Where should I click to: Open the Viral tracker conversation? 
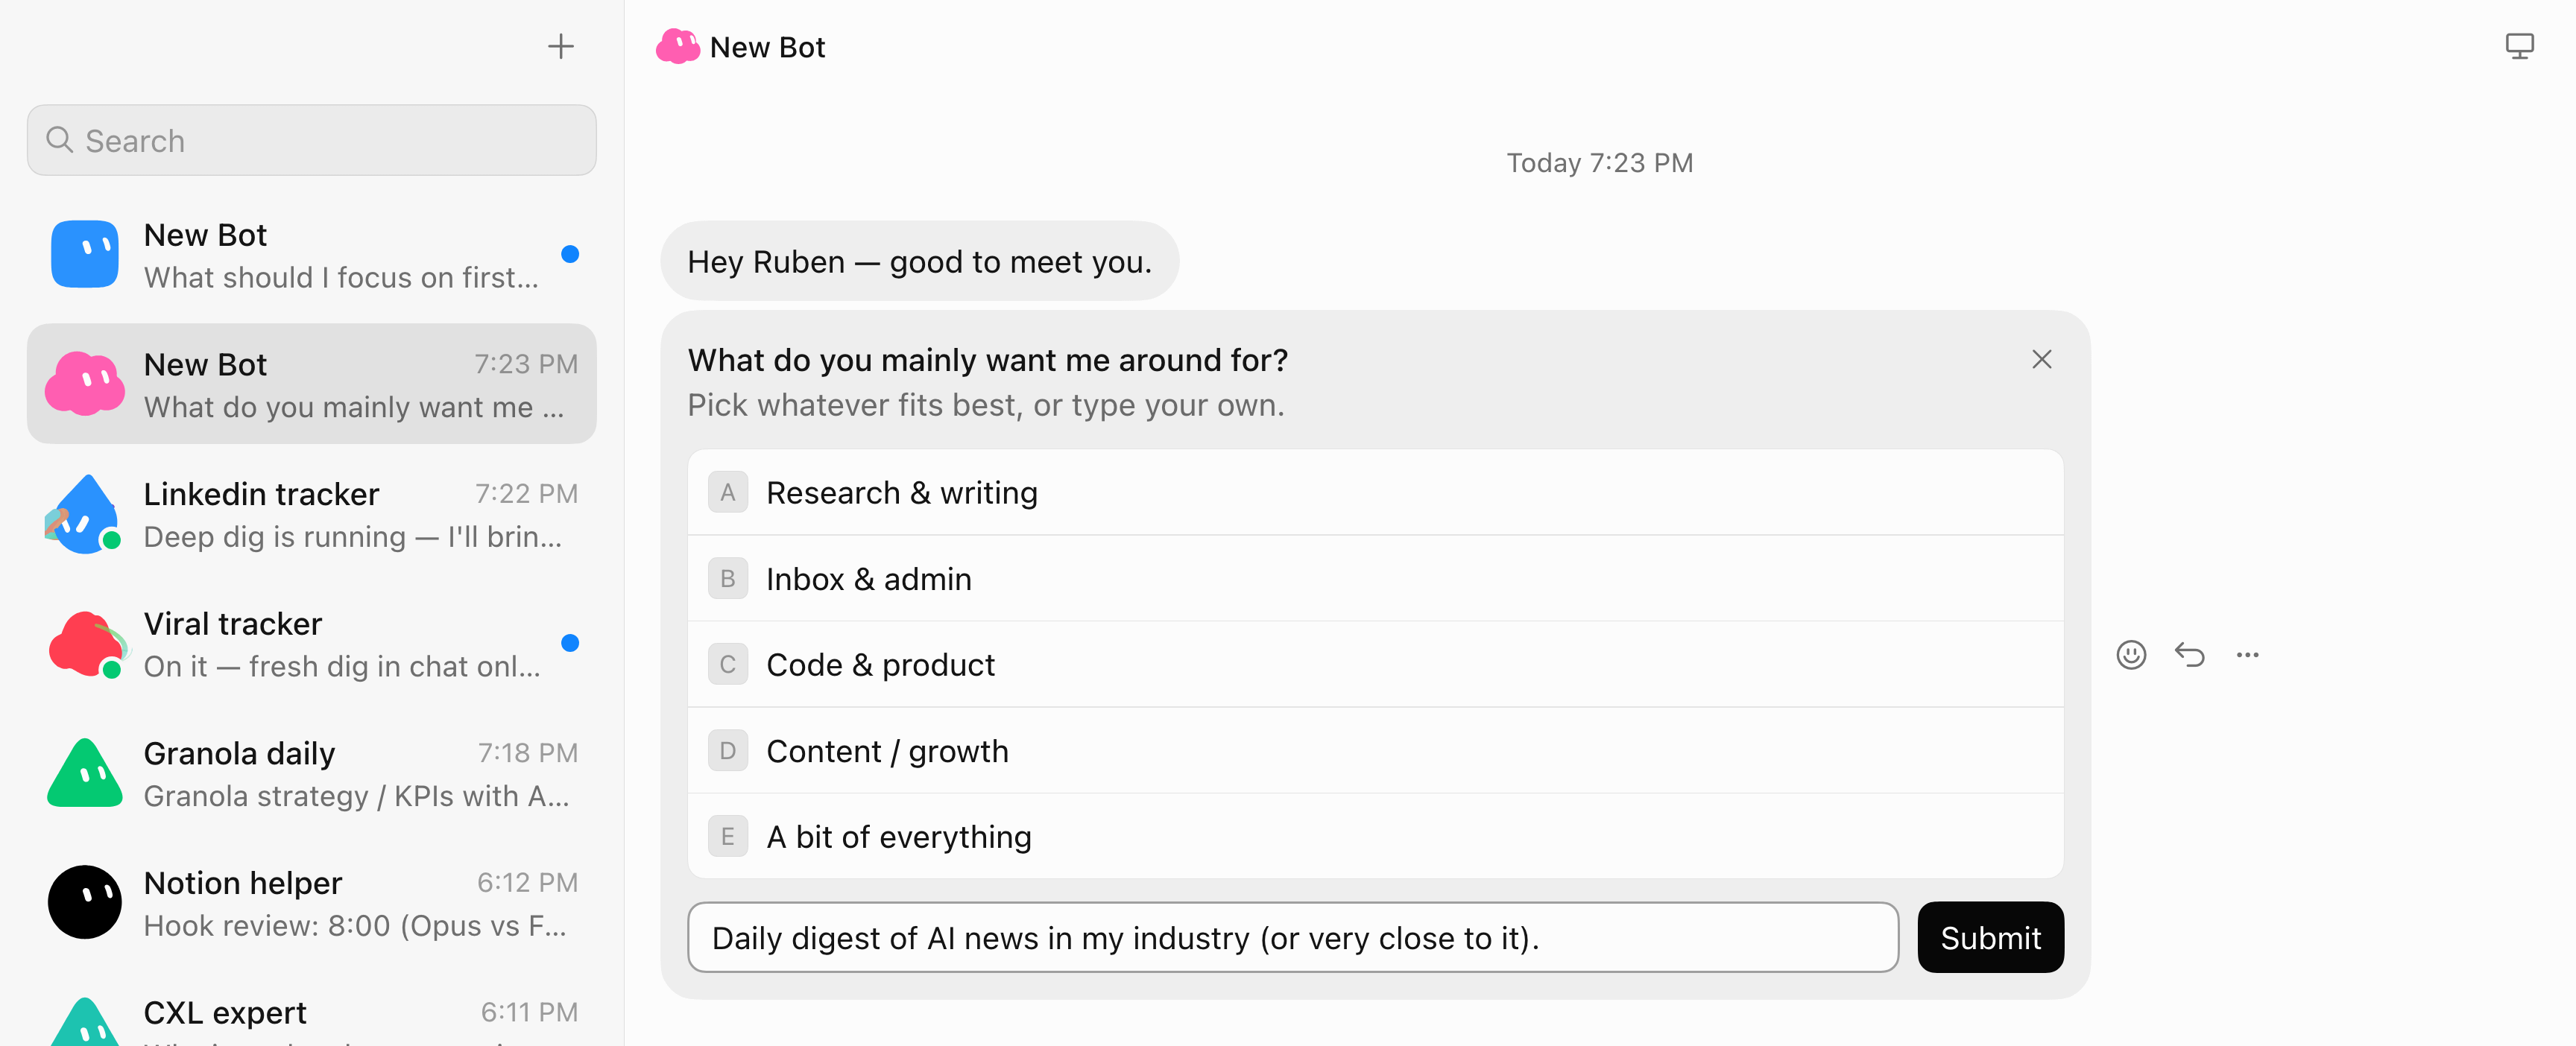(312, 643)
